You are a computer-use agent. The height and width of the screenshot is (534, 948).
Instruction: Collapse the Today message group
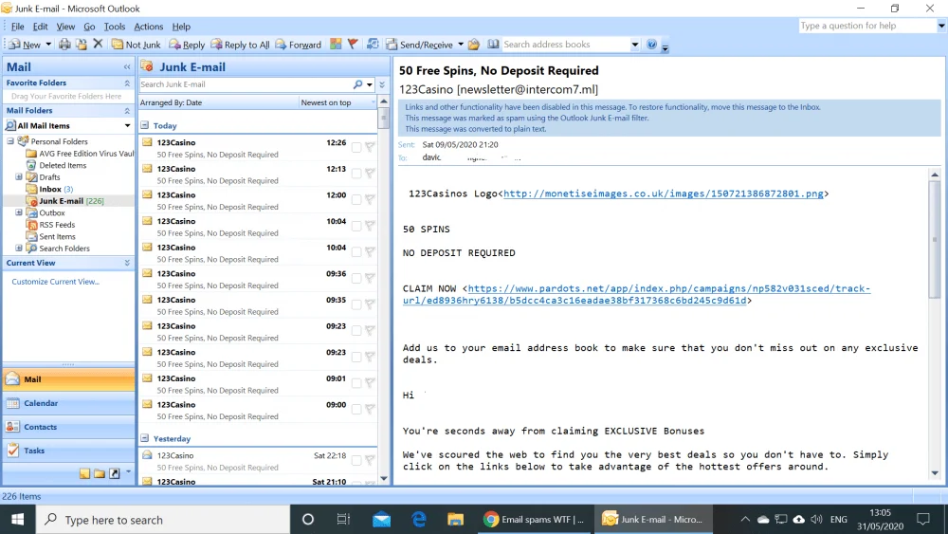144,125
